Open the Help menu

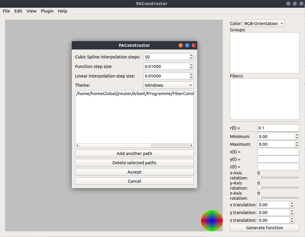pyautogui.click(x=63, y=11)
